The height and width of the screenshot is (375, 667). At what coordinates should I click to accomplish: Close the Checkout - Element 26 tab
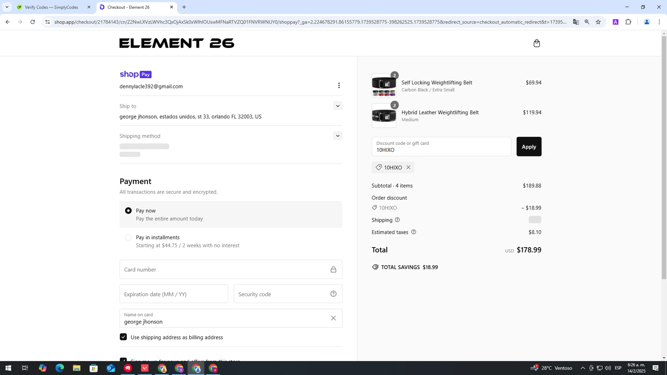172,7
